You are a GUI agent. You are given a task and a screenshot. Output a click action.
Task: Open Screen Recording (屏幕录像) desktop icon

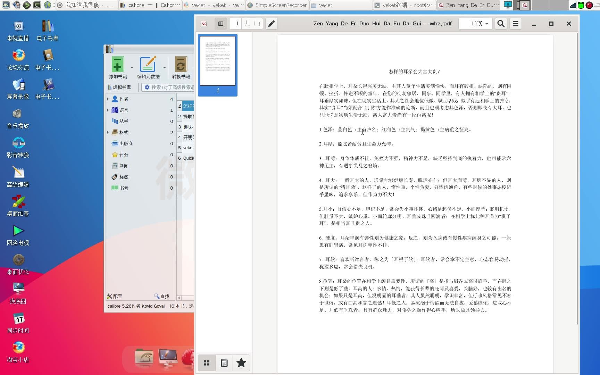click(18, 89)
